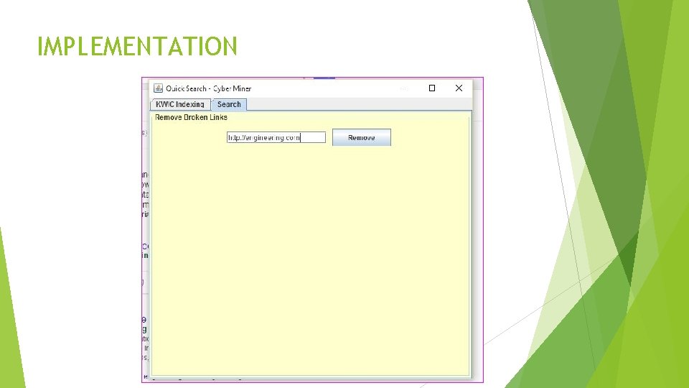Focus the broken link URL input field
This screenshot has height=388, width=689.
276,137
